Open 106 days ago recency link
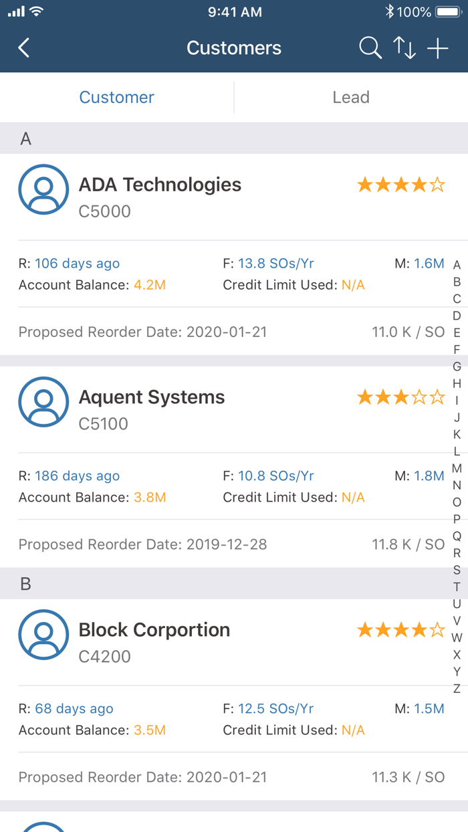 click(78, 264)
